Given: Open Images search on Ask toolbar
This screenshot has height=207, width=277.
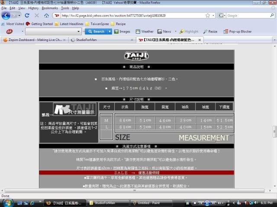Looking at the screenshot, I should click(122, 31).
